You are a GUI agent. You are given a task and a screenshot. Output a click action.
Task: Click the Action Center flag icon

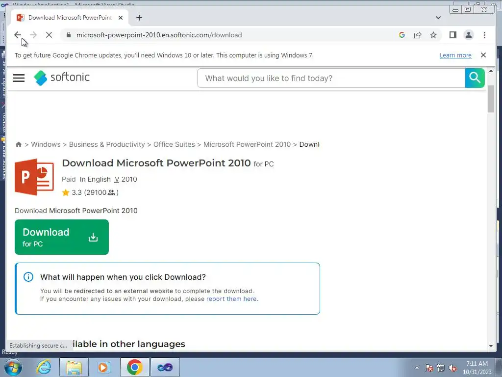pos(429,368)
